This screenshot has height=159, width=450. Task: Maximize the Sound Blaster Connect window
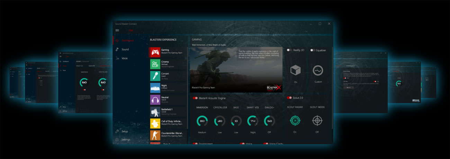coord(320,24)
